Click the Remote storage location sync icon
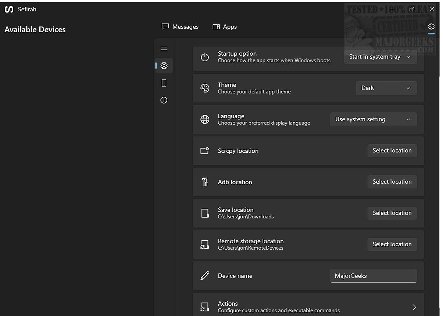Viewport: 443px width, 316px height. pos(205,244)
